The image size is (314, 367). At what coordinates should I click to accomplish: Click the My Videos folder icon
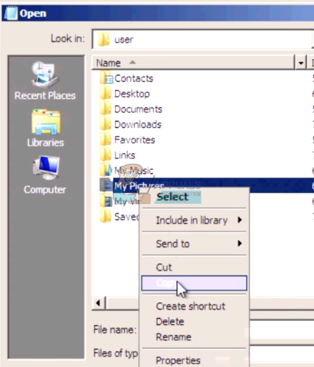tap(106, 201)
